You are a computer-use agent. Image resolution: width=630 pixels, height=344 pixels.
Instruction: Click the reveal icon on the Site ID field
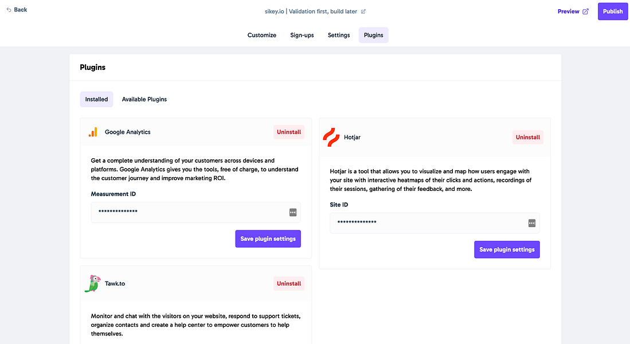532,223
